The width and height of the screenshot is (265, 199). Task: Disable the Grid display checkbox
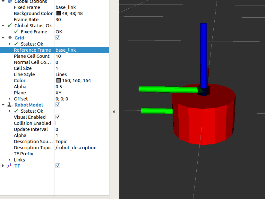tap(58, 38)
